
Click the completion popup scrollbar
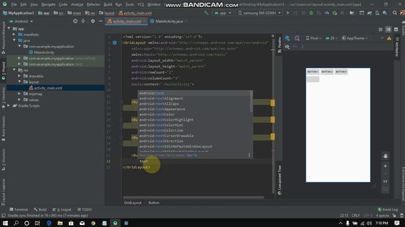[x=251, y=102]
